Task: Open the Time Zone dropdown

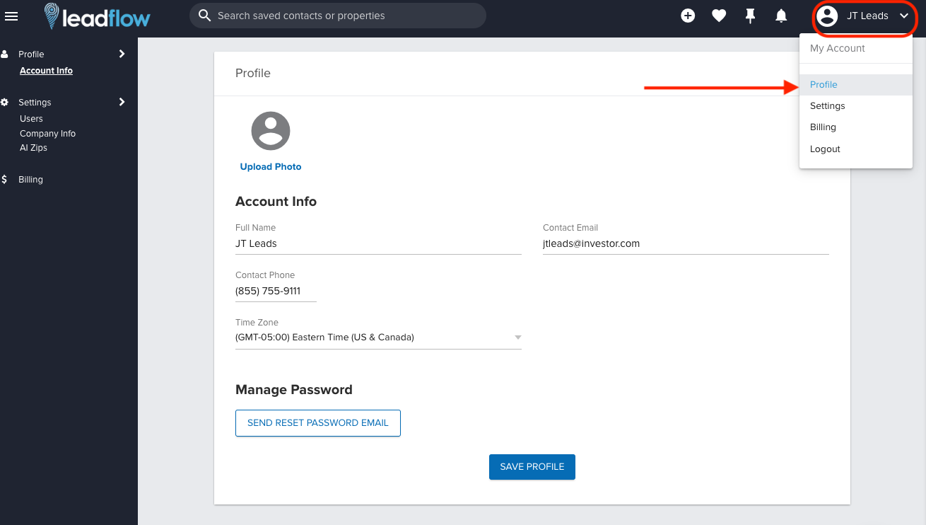Action: (378, 337)
